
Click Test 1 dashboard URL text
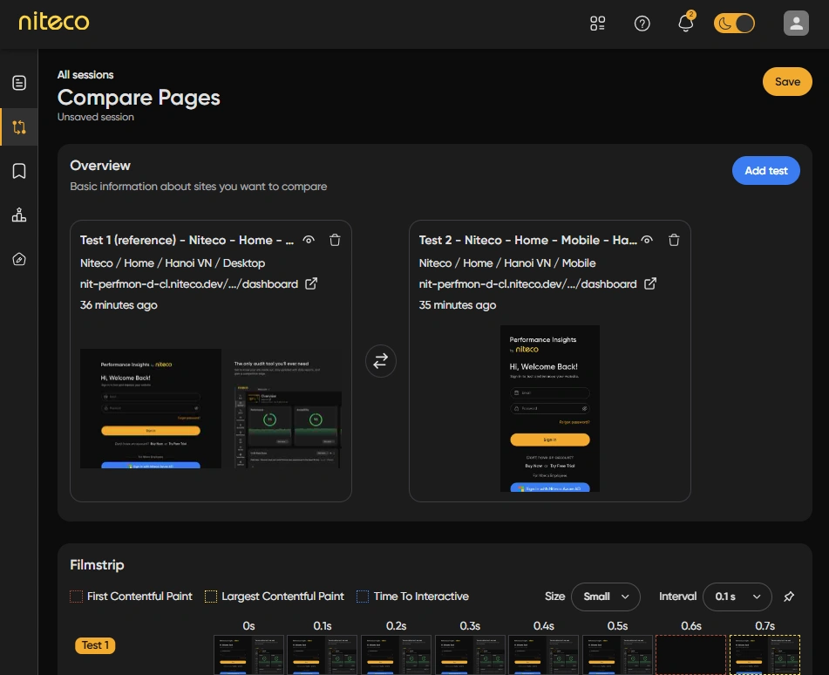coord(189,284)
